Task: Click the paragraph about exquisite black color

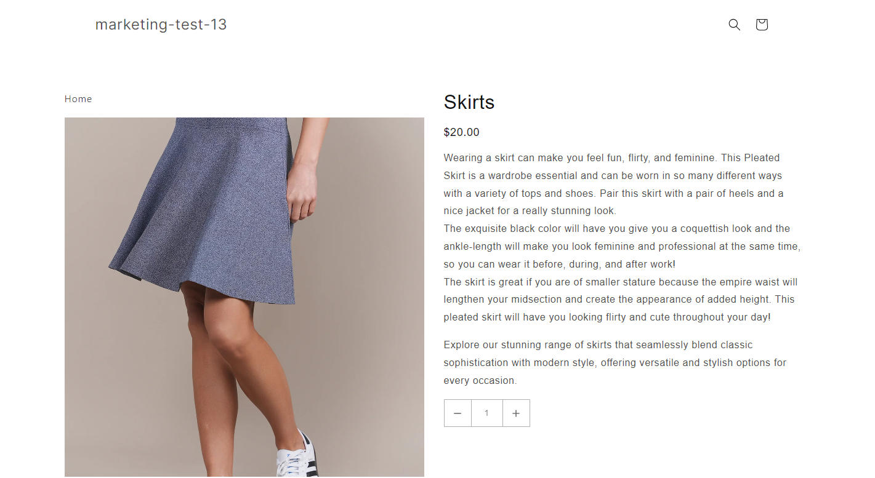Action: pos(622,247)
